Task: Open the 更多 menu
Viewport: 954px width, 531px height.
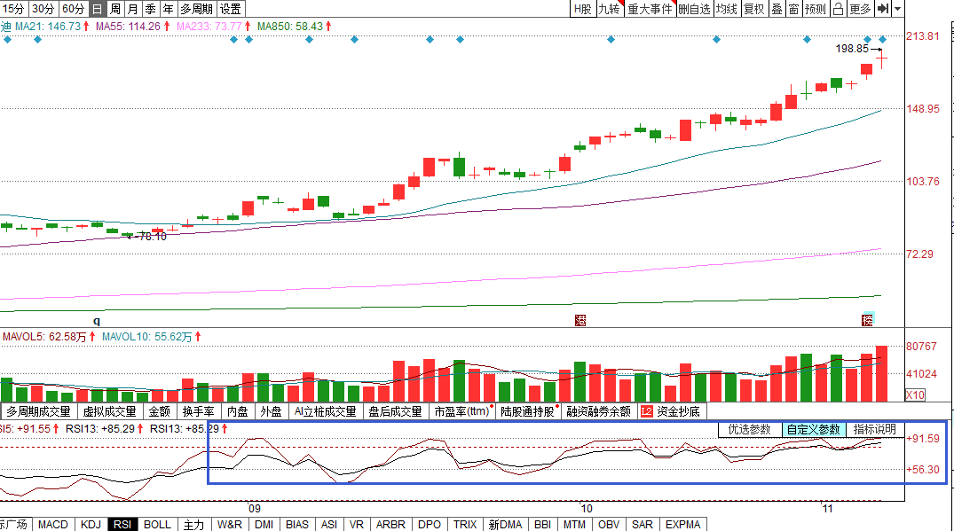Action: click(x=860, y=9)
